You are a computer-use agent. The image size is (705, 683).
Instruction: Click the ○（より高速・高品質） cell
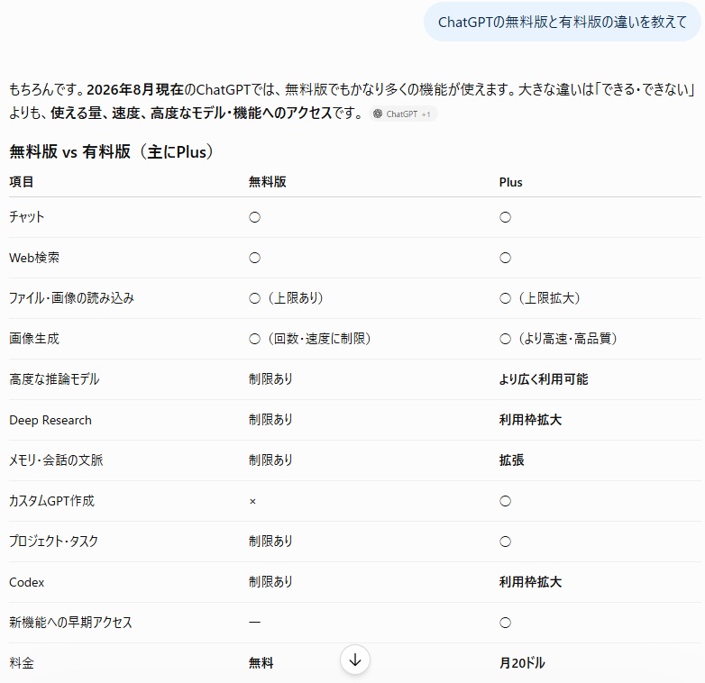click(559, 339)
